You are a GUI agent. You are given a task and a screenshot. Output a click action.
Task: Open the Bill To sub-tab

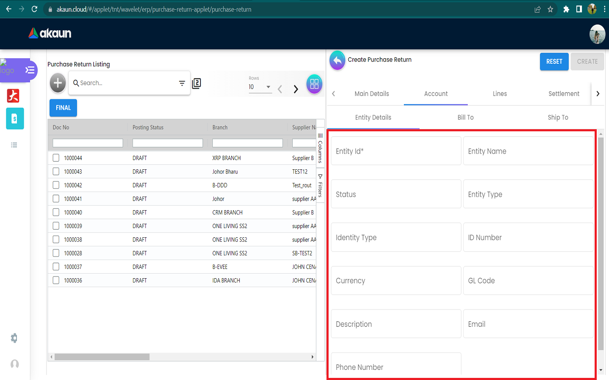[465, 117]
